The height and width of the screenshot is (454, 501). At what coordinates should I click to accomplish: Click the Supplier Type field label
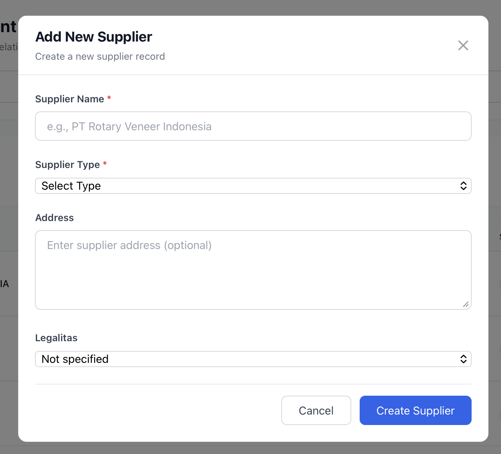[x=68, y=165]
